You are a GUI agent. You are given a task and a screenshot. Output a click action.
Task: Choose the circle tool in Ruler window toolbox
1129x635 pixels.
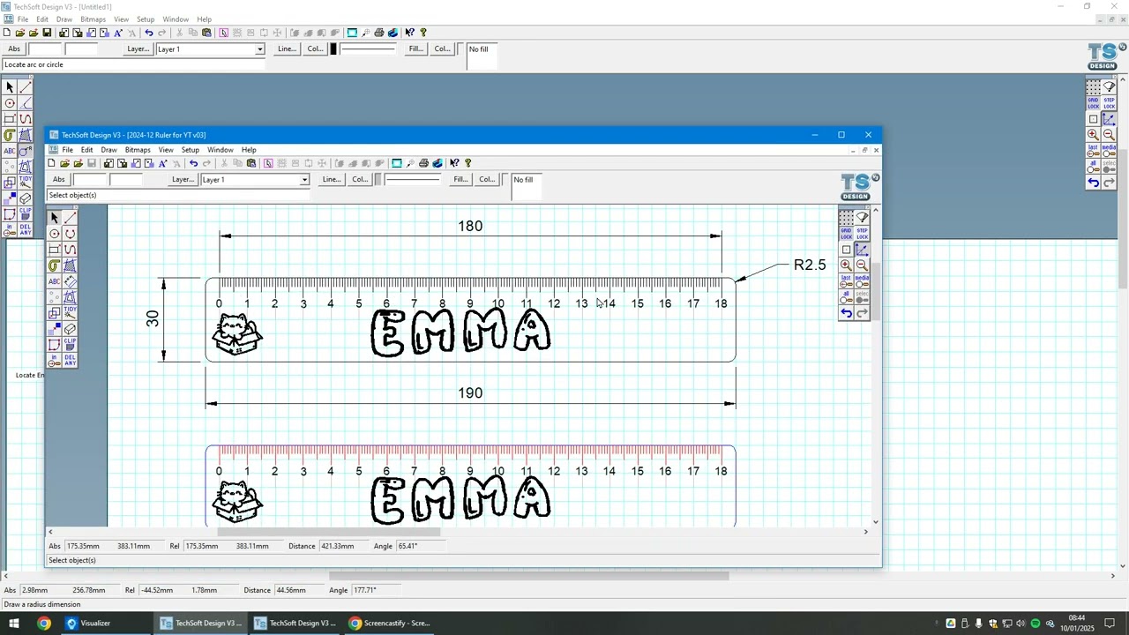click(x=54, y=234)
